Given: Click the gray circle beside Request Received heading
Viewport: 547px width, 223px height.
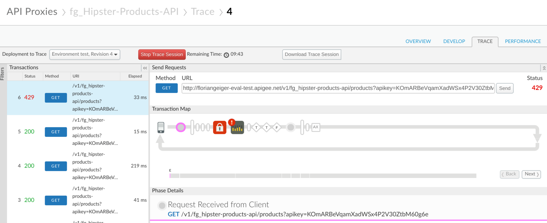Looking at the screenshot, I should [x=162, y=205].
